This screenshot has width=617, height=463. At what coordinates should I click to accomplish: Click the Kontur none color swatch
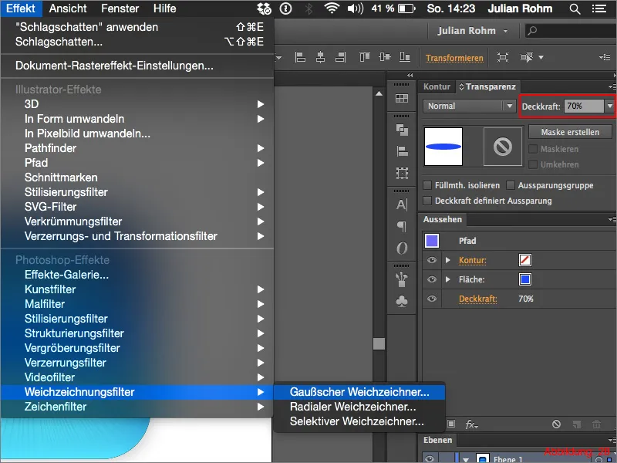525,260
